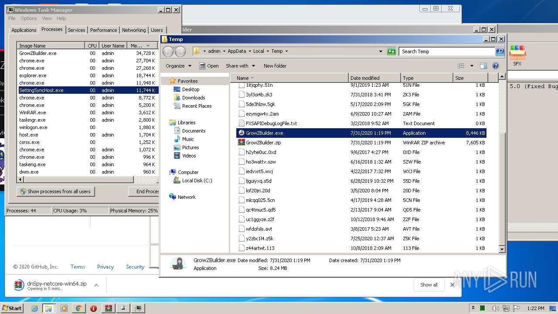Open the address bar history dropdown
This screenshot has height=314, width=558.
[381, 51]
